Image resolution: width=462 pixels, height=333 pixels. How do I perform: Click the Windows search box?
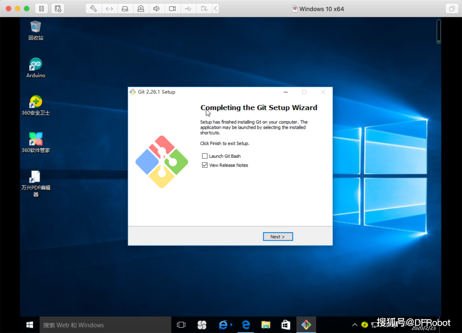point(105,325)
